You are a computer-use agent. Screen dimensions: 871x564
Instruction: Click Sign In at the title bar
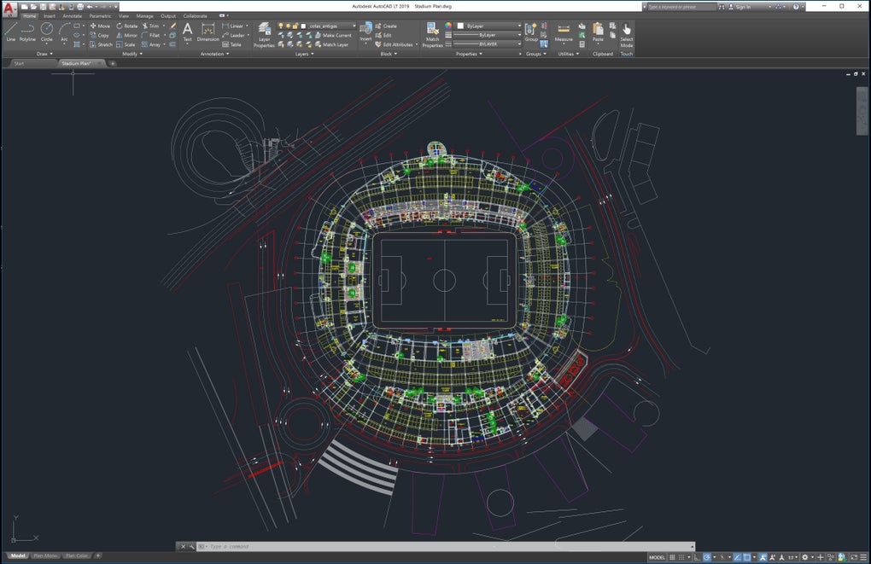point(740,7)
